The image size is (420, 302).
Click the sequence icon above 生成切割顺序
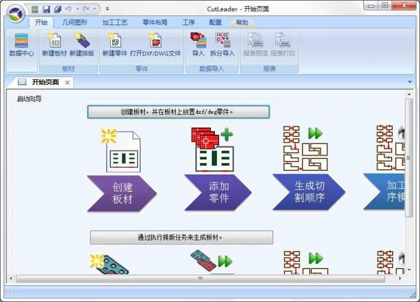[306, 148]
